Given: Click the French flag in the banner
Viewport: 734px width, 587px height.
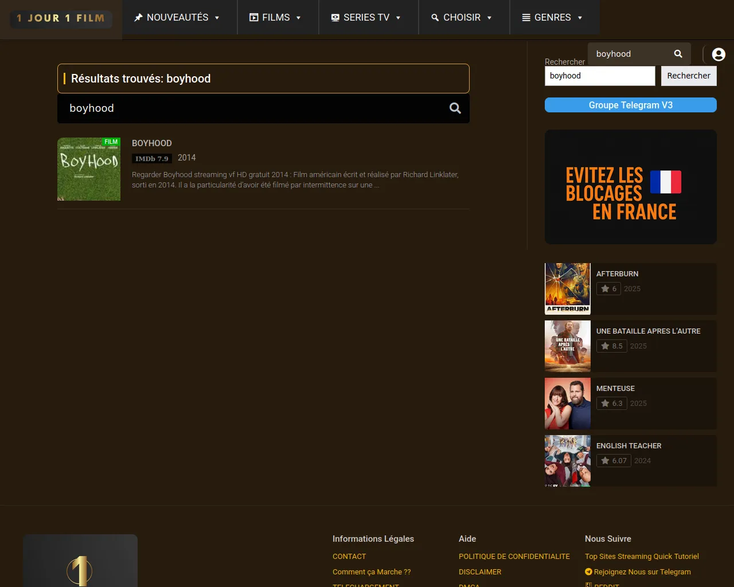Looking at the screenshot, I should point(666,182).
